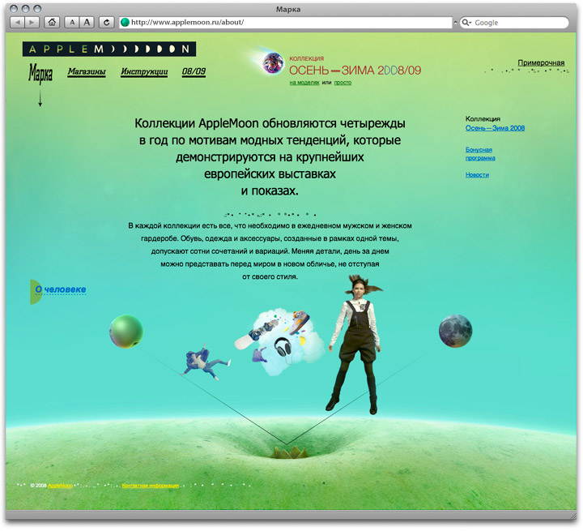Click the AppleMoon logo banner

click(x=109, y=49)
